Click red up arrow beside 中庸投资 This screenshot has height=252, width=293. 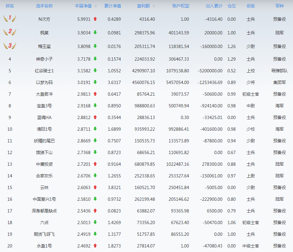click(x=95, y=164)
